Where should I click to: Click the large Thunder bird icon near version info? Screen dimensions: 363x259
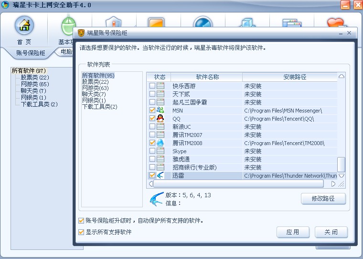tap(157, 199)
